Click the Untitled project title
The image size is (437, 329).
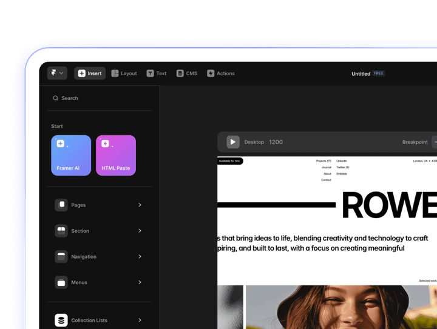(x=361, y=74)
